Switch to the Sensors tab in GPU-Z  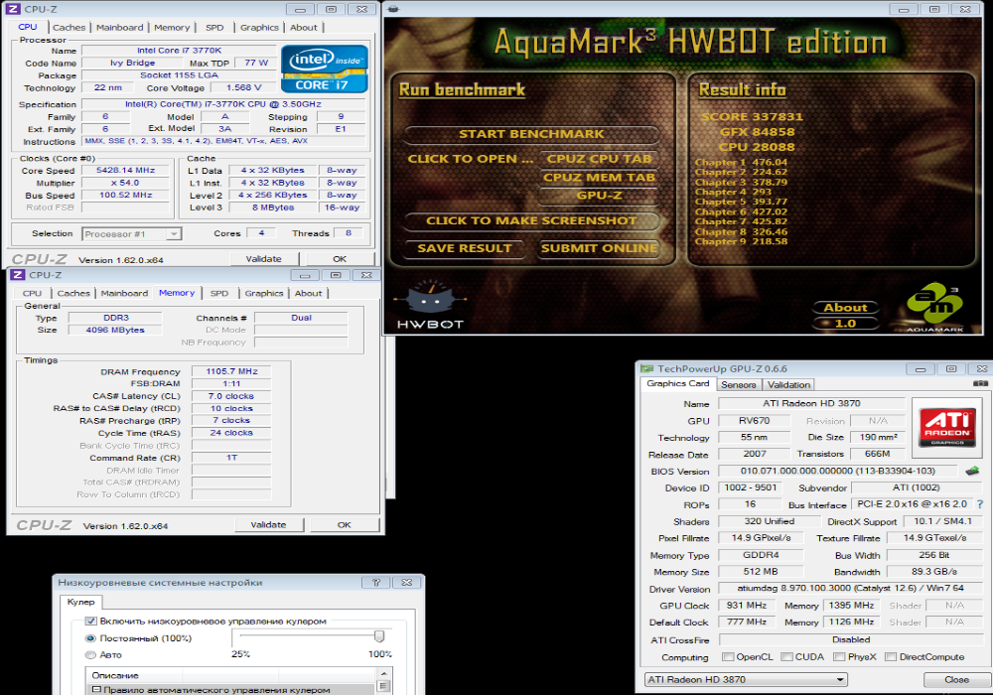tap(739, 385)
